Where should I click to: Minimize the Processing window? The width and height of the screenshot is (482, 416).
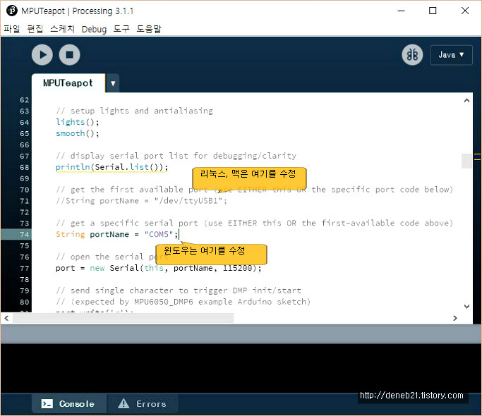coord(401,11)
